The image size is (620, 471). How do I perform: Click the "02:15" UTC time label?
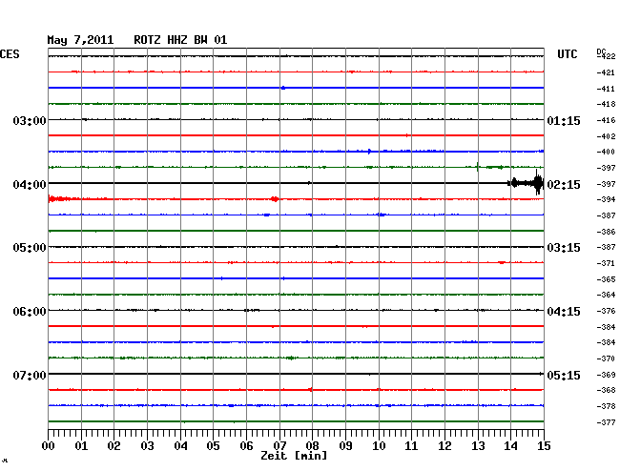click(x=564, y=185)
